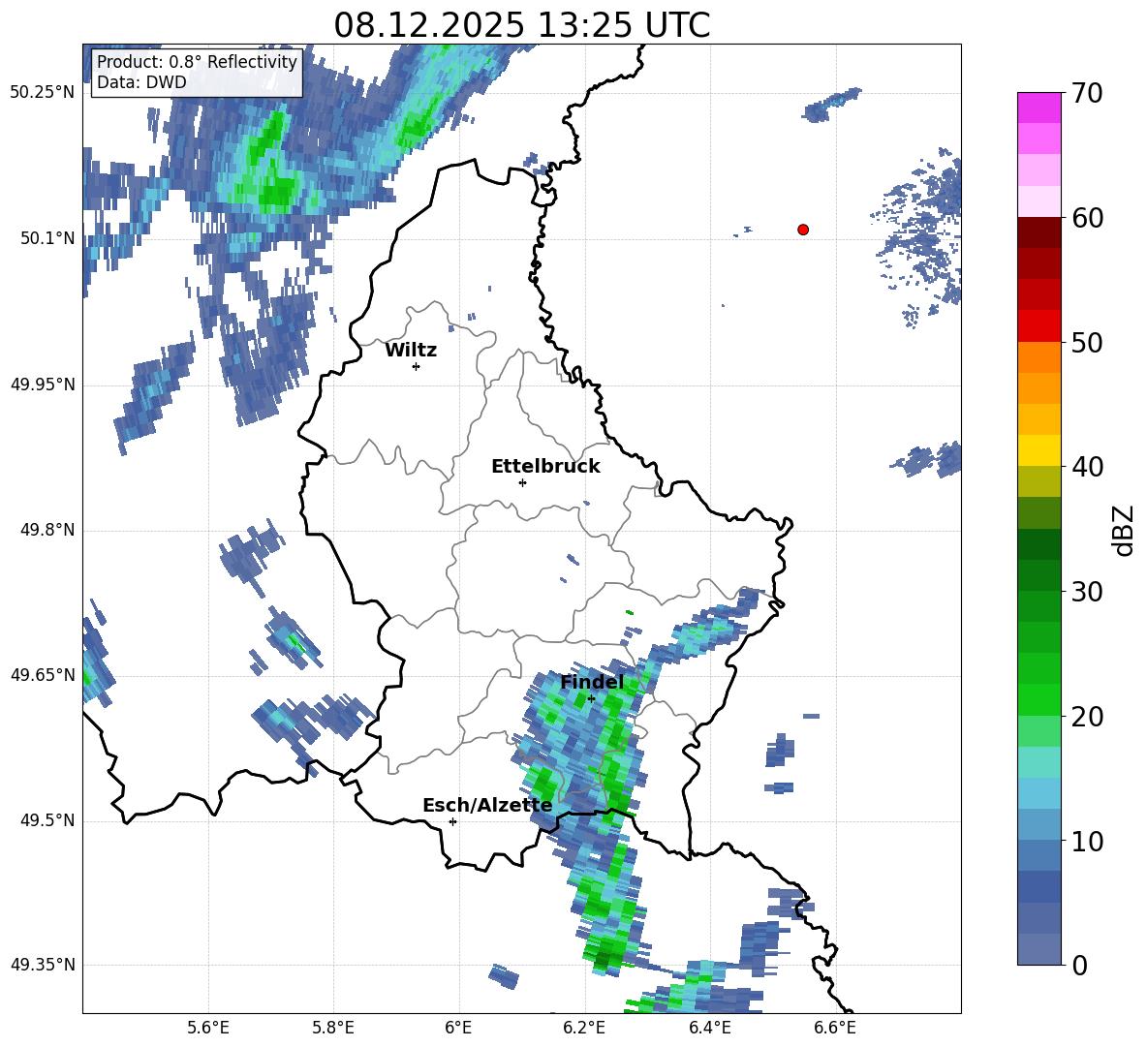Select the Ettelbruck station cross marker
The width and height of the screenshot is (1147, 1047).
[522, 482]
